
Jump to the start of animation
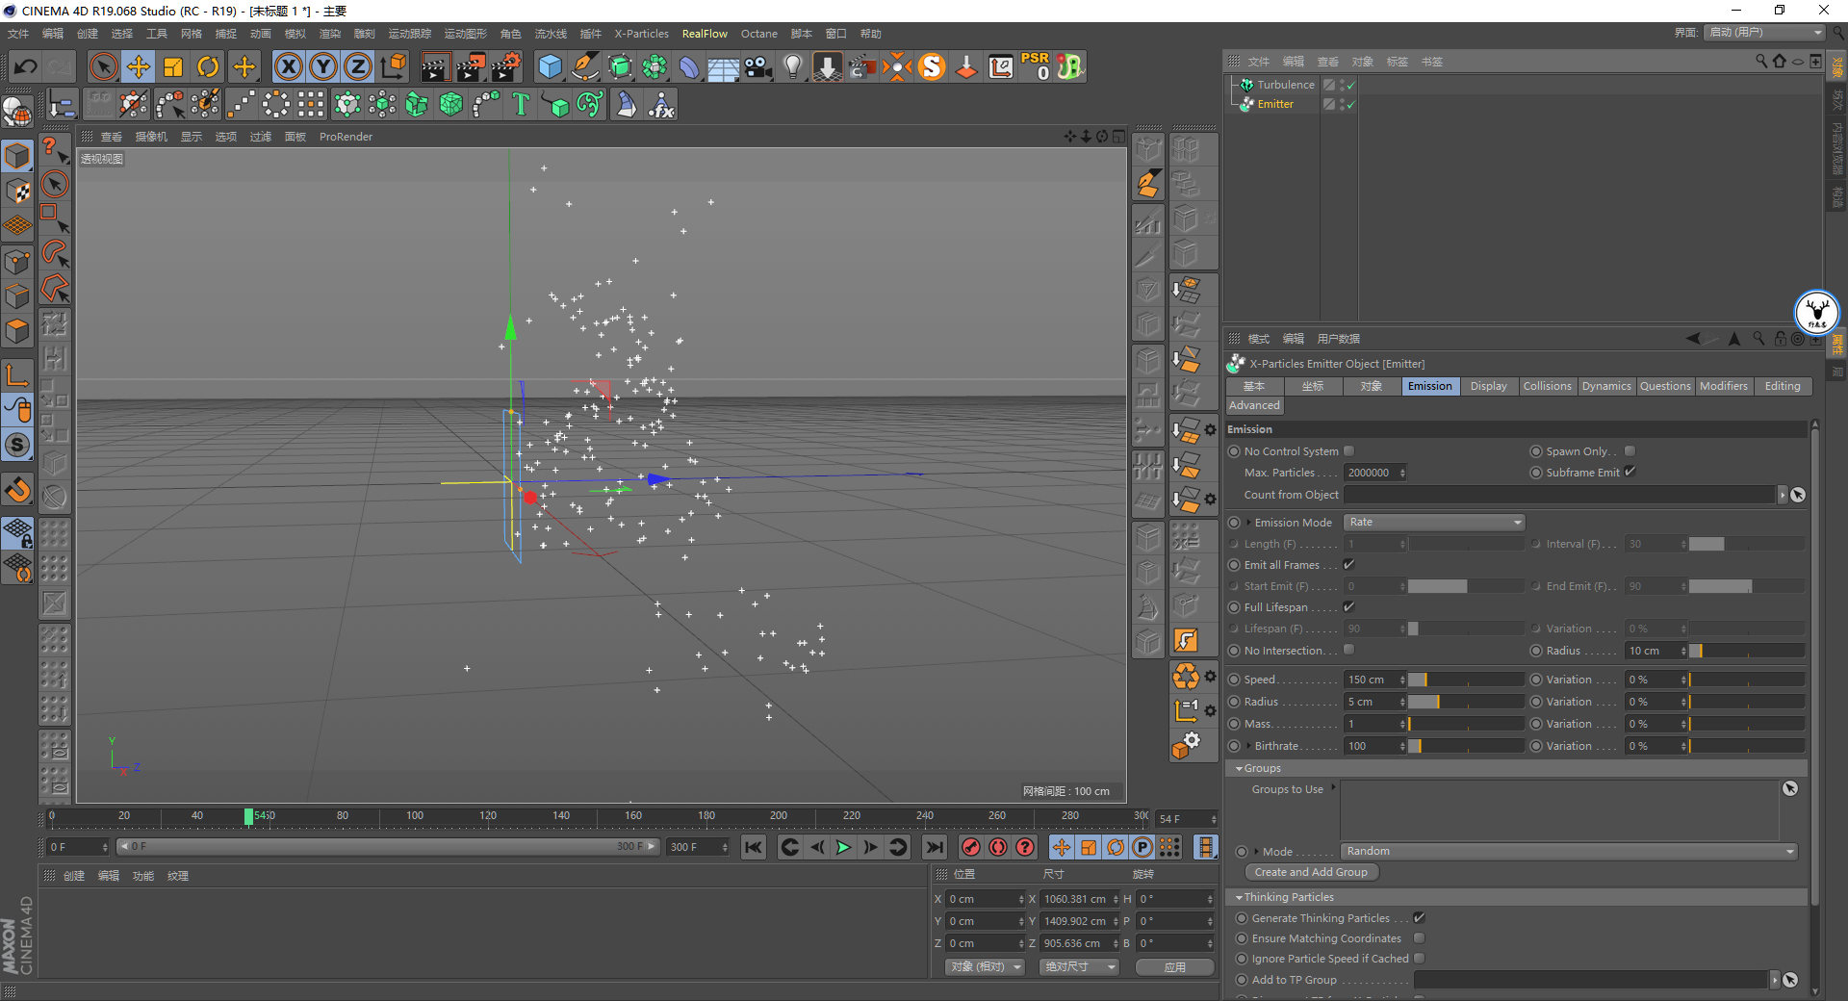(754, 847)
